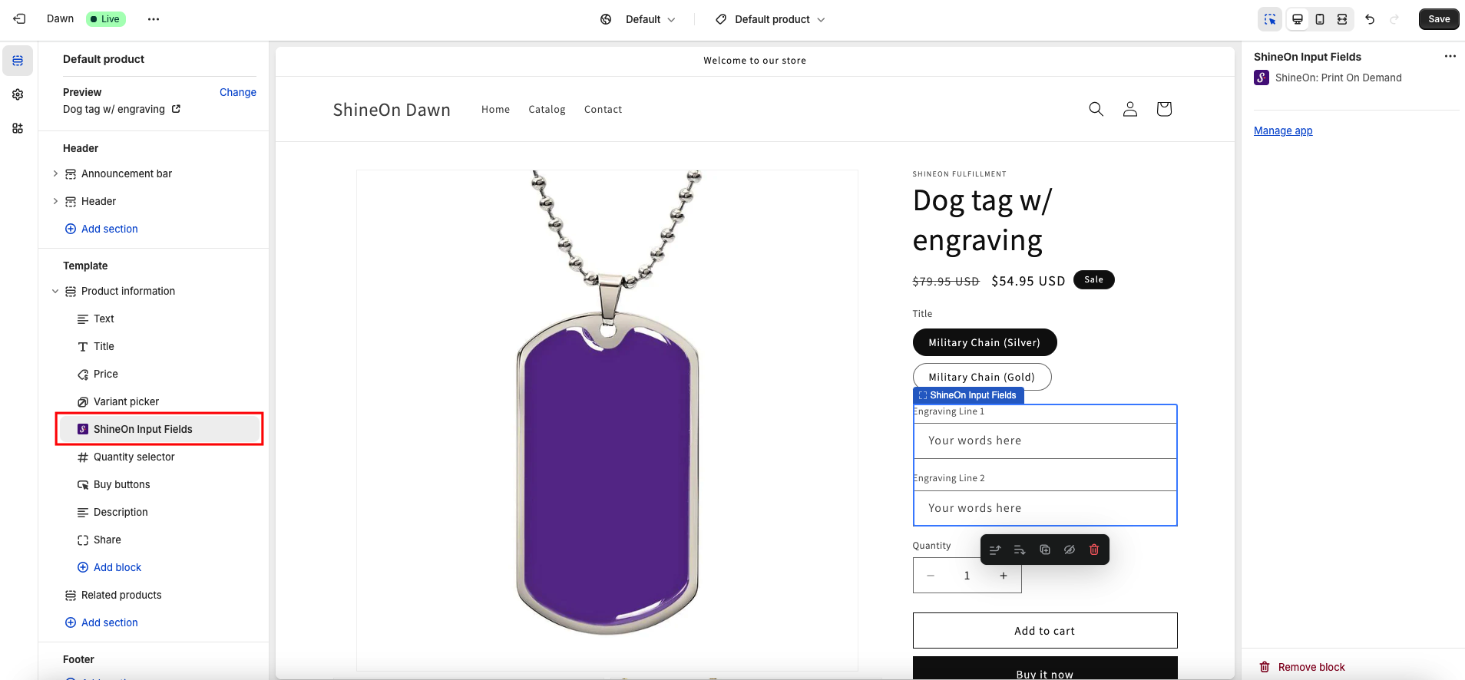This screenshot has width=1465, height=680.
Task: Open the Default market dropdown
Action: coord(637,19)
